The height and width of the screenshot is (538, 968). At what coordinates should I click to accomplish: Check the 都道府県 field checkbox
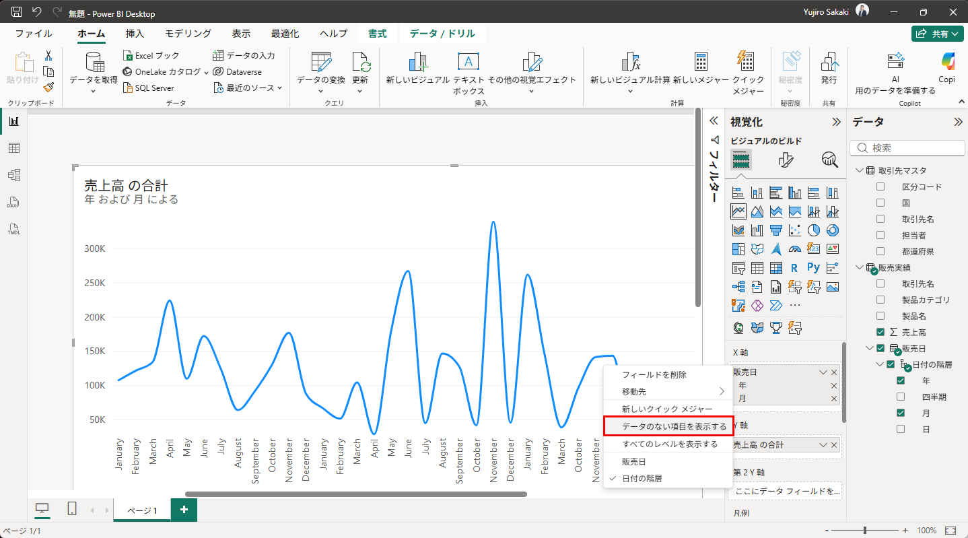point(880,251)
